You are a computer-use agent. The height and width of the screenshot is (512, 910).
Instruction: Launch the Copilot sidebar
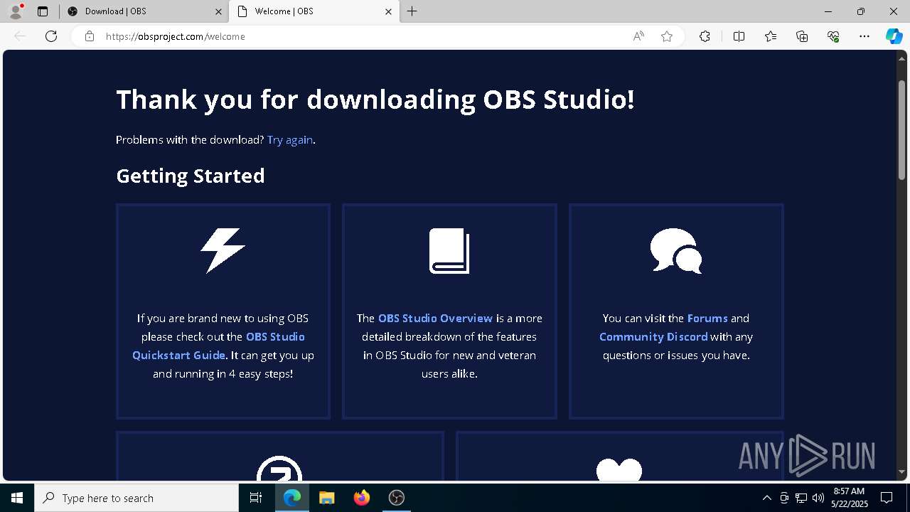894,36
